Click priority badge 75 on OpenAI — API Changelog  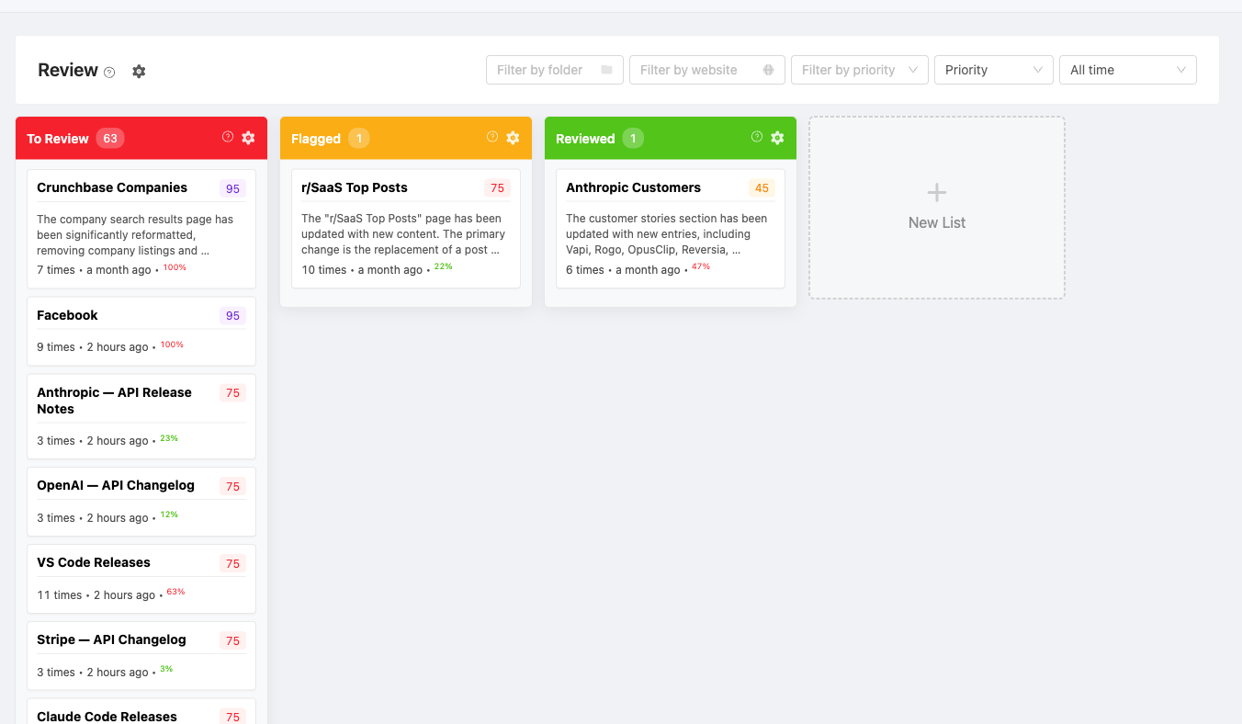(232, 487)
